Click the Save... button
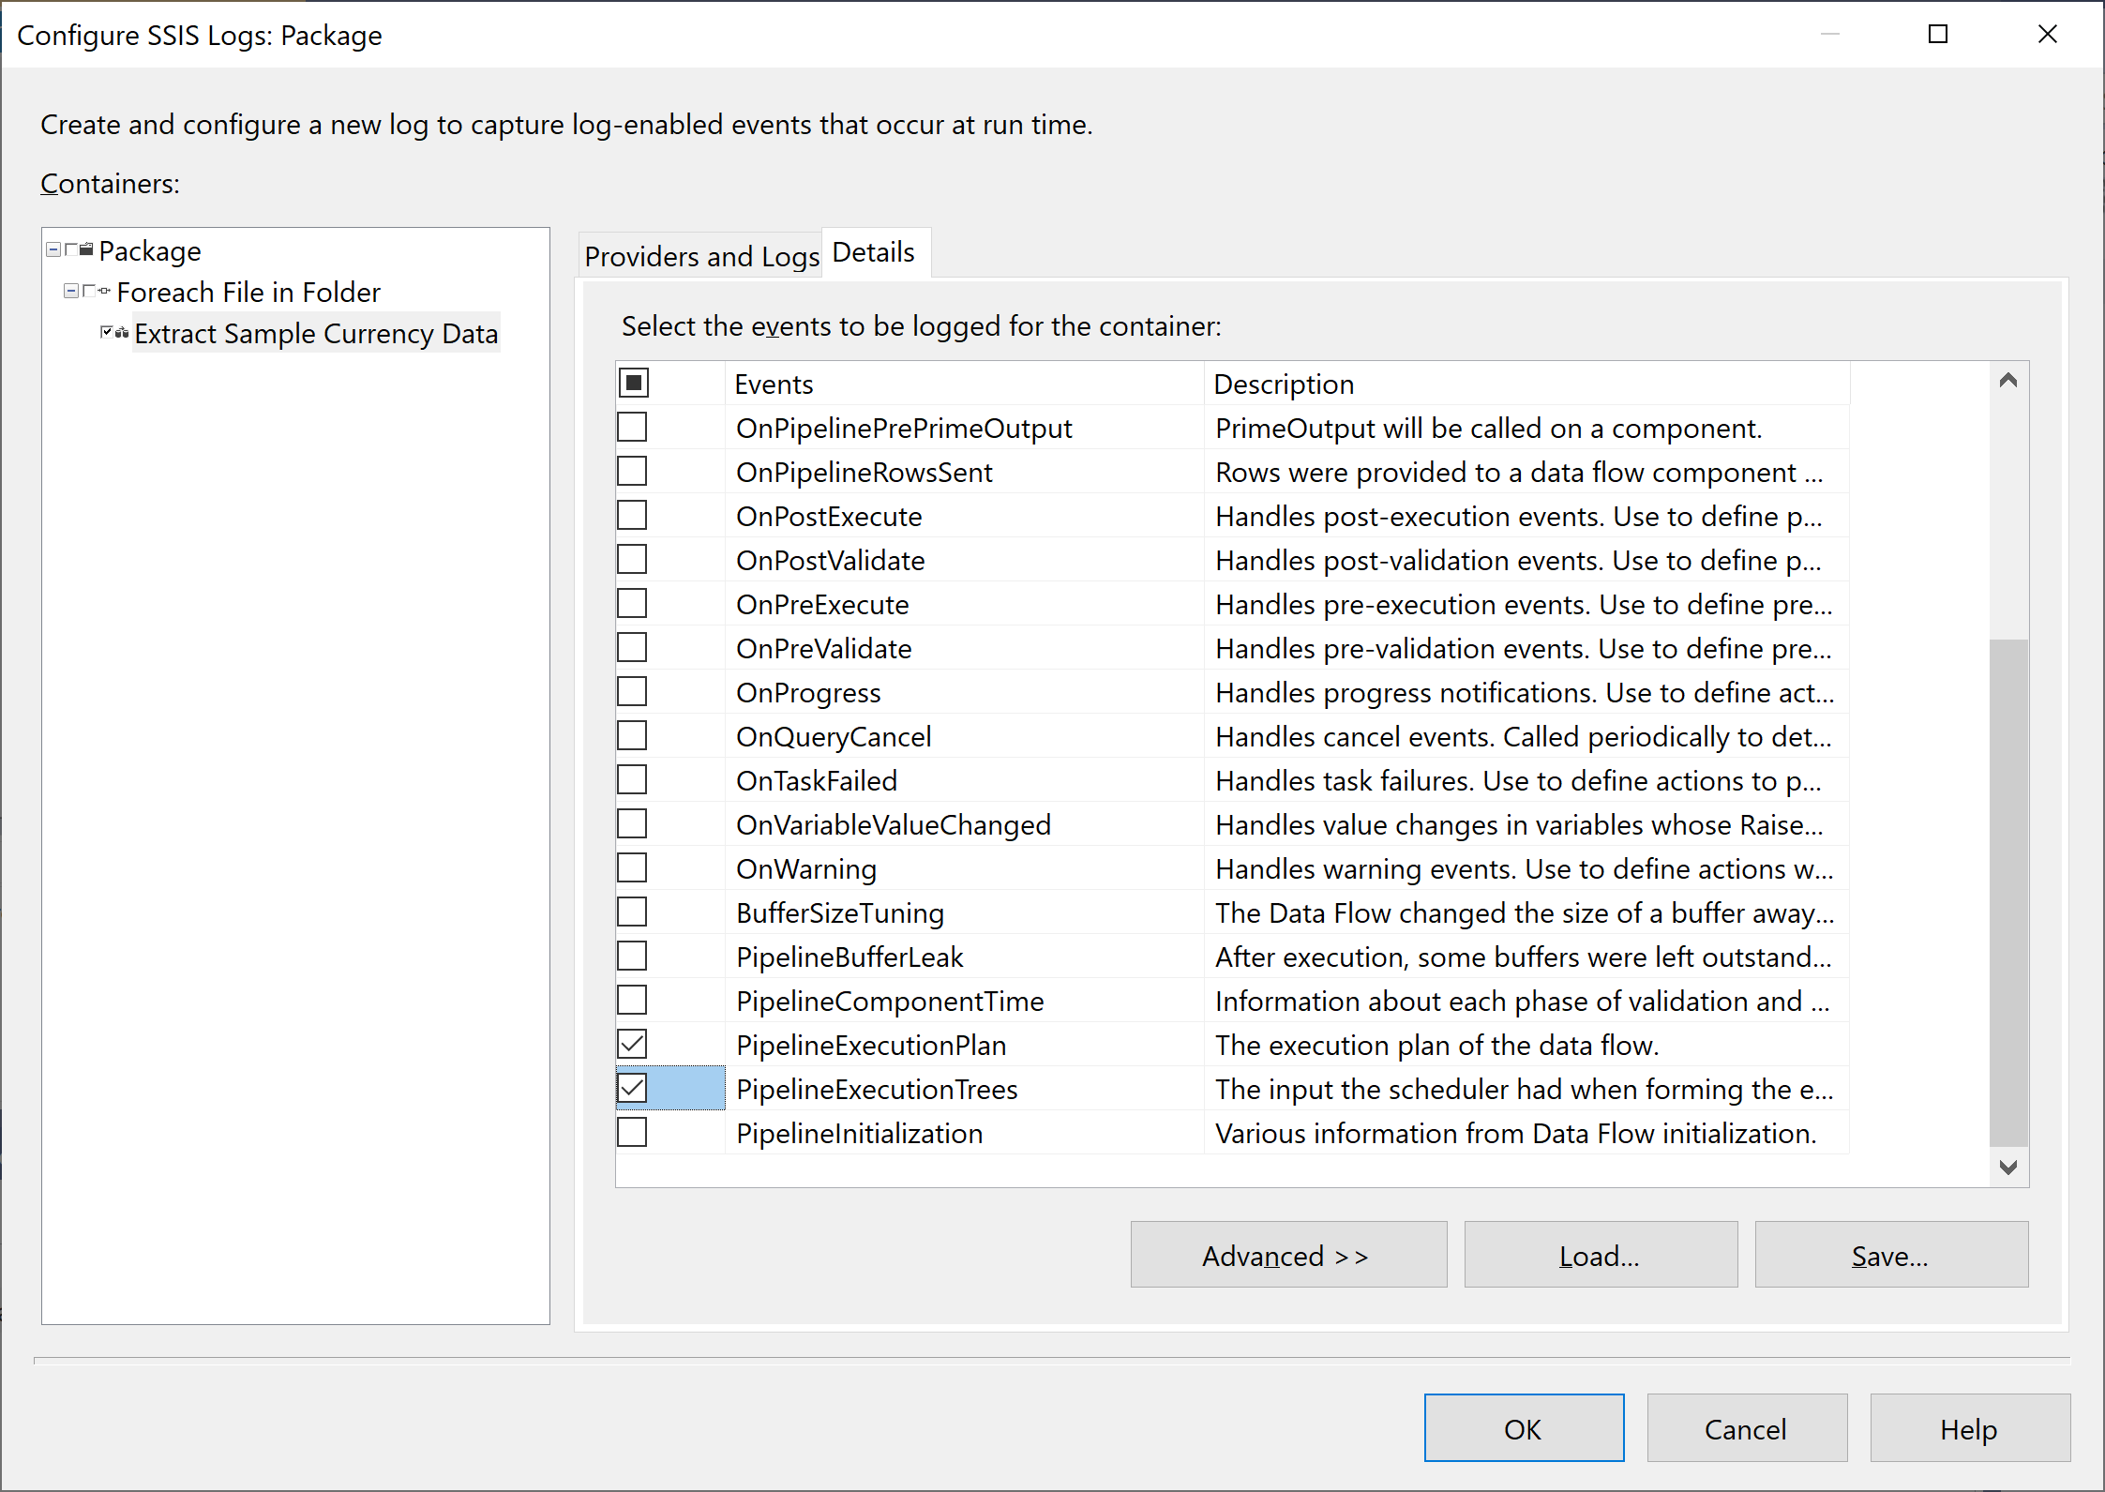 pos(1890,1255)
